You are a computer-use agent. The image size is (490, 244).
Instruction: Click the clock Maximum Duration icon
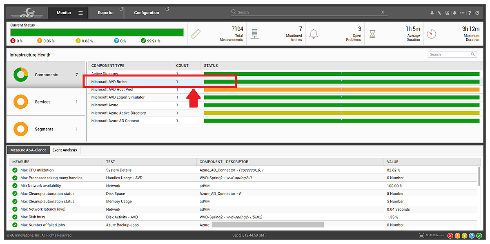(432, 34)
